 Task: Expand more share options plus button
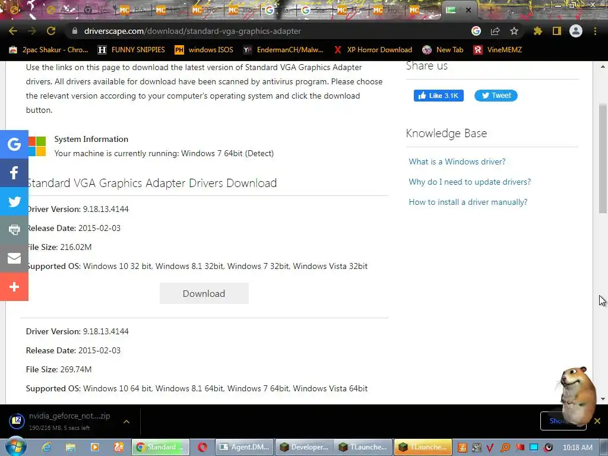[x=14, y=287]
